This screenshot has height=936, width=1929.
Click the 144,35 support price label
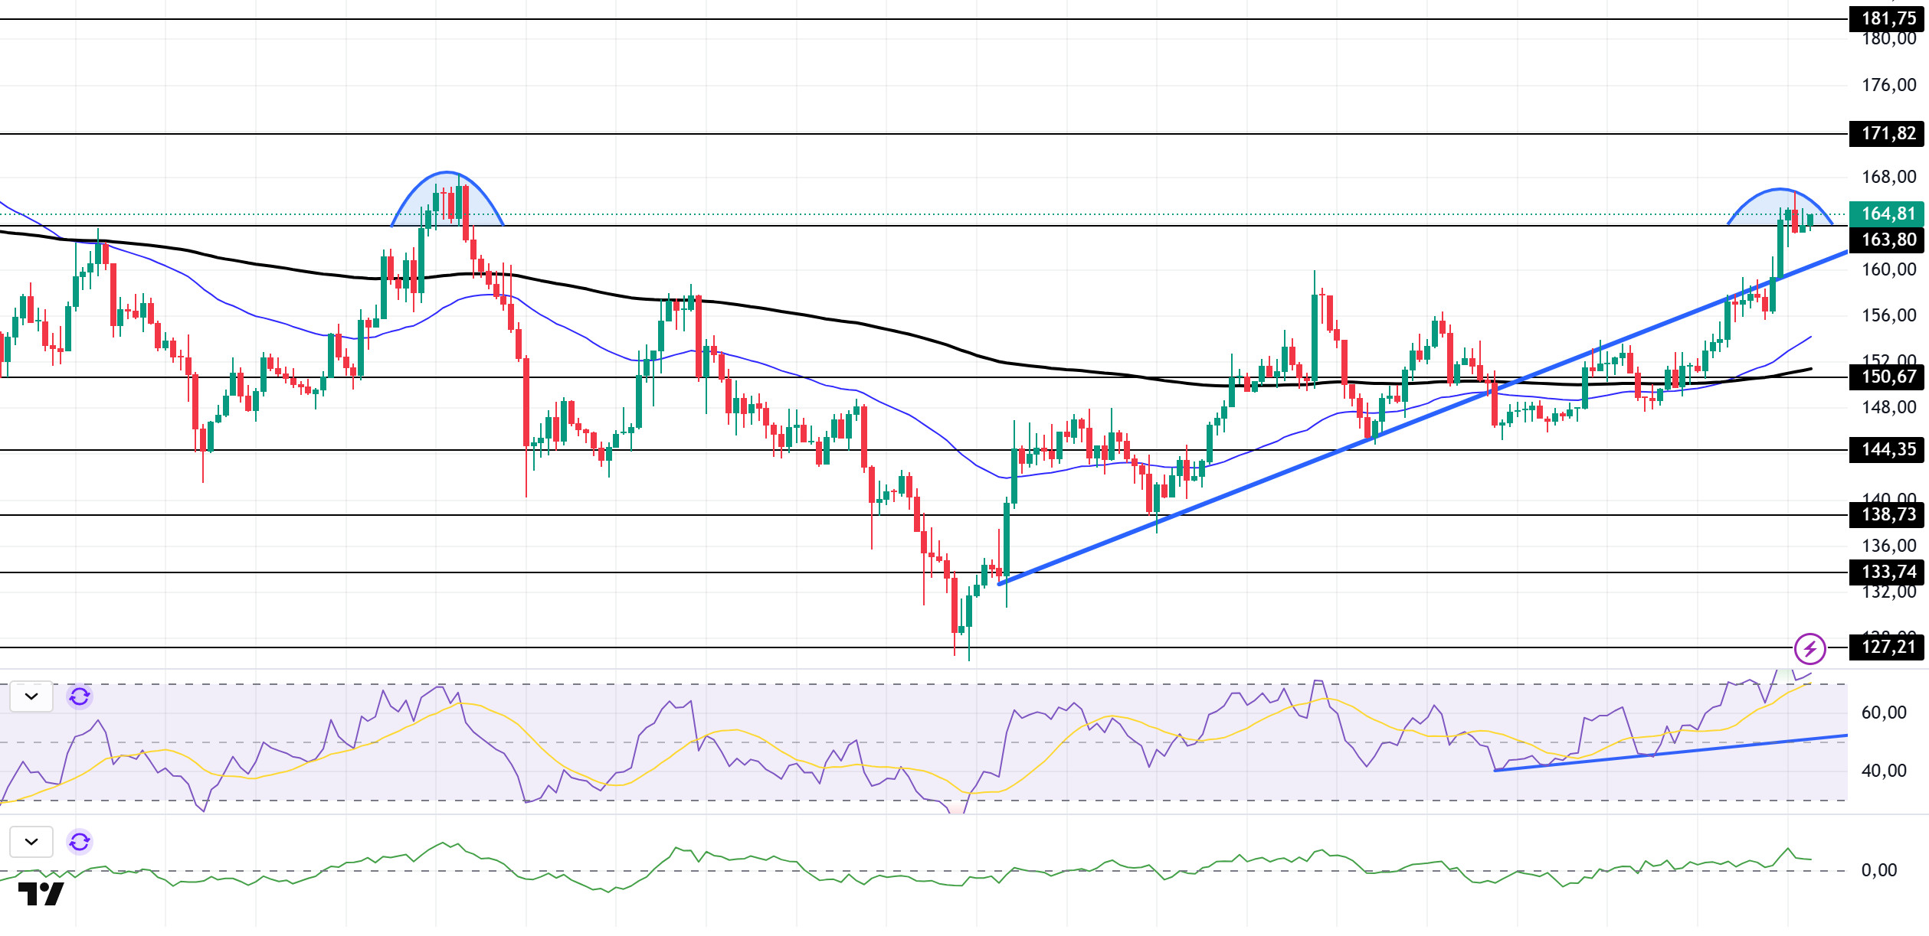pos(1888,449)
